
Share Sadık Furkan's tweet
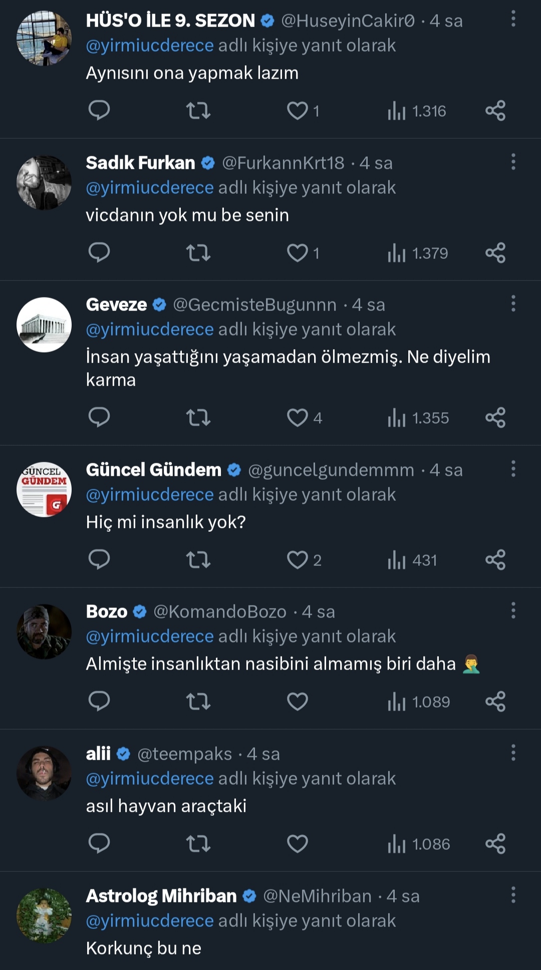point(495,252)
